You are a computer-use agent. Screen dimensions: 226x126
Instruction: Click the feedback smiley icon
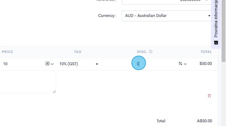coord(216,42)
